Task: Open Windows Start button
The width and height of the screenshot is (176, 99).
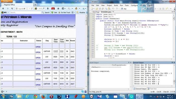Action: tap(3, 97)
